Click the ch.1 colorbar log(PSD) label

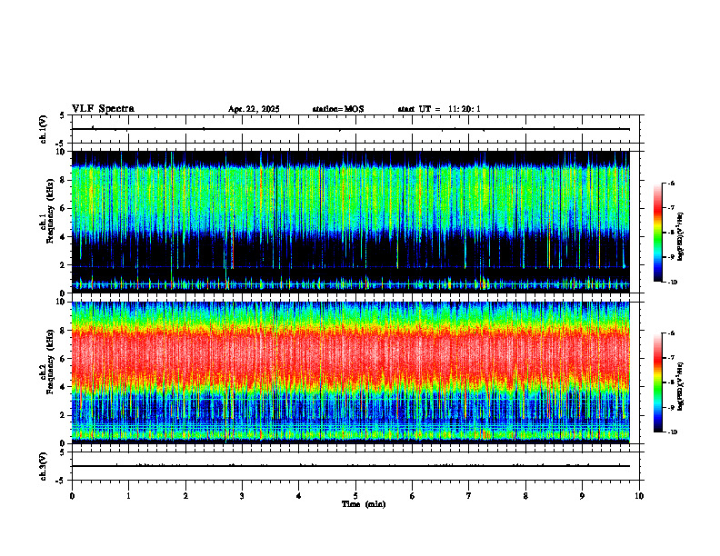[x=681, y=237]
